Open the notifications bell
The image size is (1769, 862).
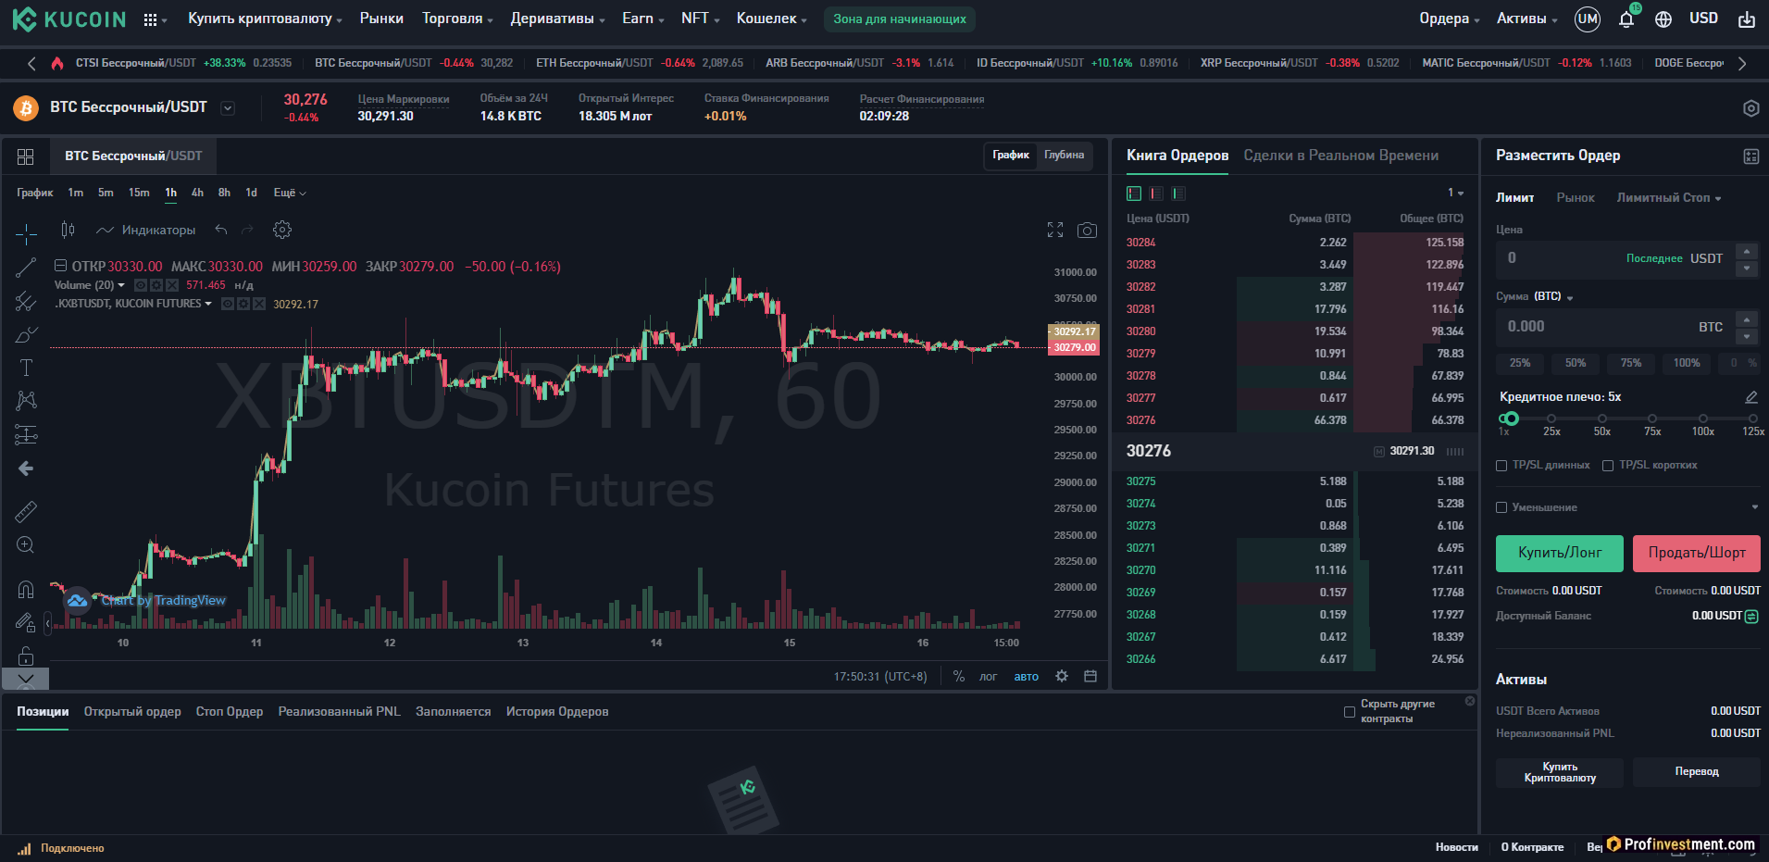(1626, 19)
